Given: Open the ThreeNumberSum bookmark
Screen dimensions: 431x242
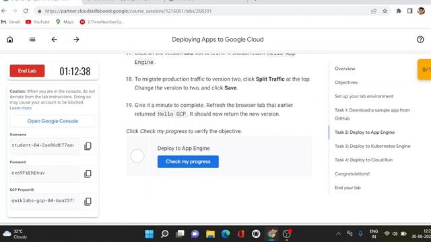Looking at the screenshot, I should coord(102,22).
